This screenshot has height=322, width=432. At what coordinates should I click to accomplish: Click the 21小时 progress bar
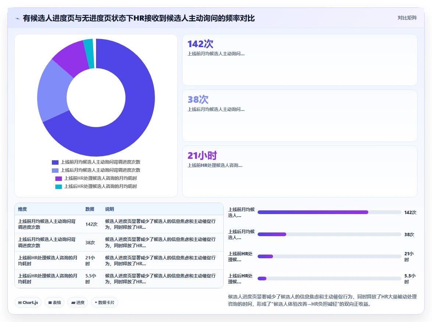pyautogui.click(x=329, y=256)
